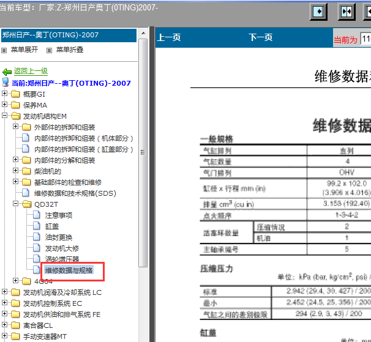Expand the 发动机控制系统 EC node
371x342 pixels.
4,302
